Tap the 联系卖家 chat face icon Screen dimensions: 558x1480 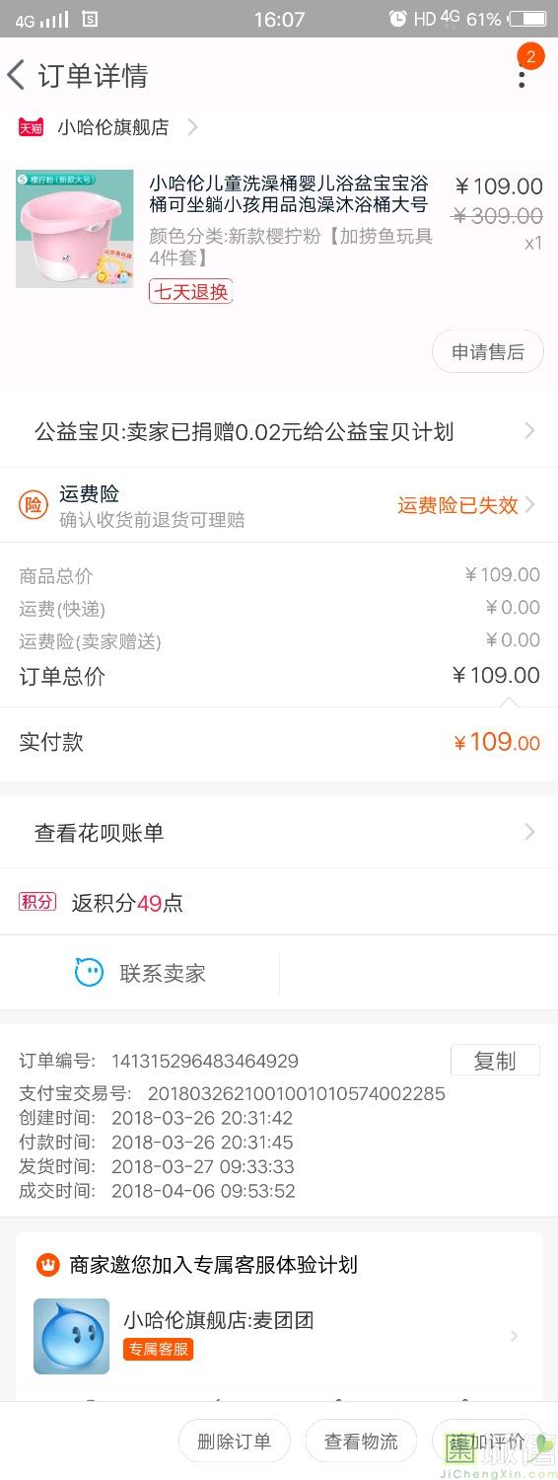pyautogui.click(x=90, y=973)
